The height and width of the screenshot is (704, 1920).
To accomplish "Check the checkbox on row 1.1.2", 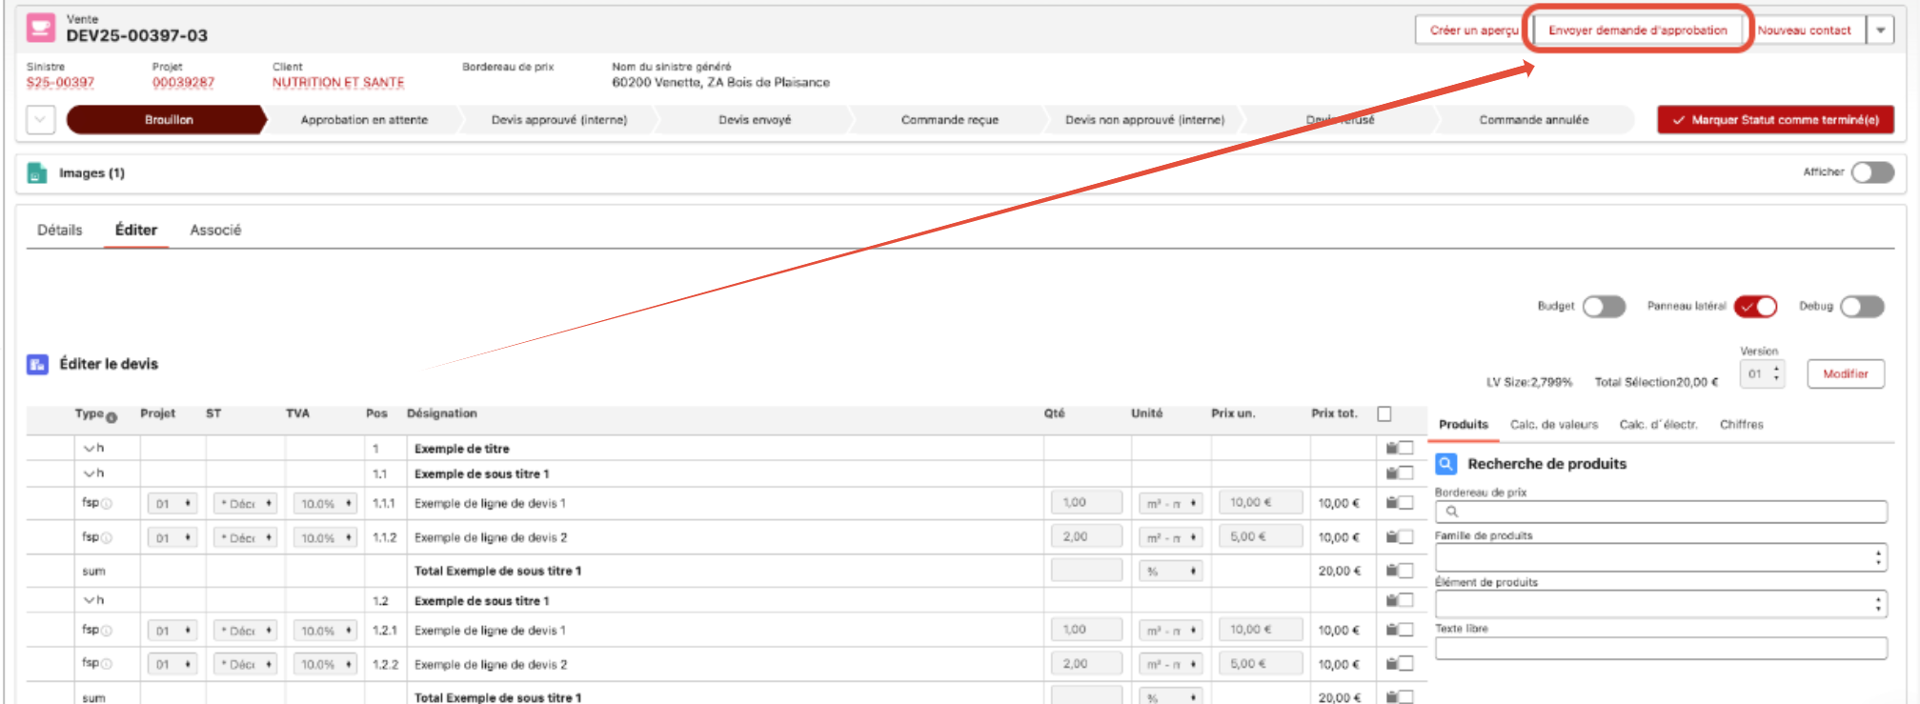I will pyautogui.click(x=1405, y=537).
